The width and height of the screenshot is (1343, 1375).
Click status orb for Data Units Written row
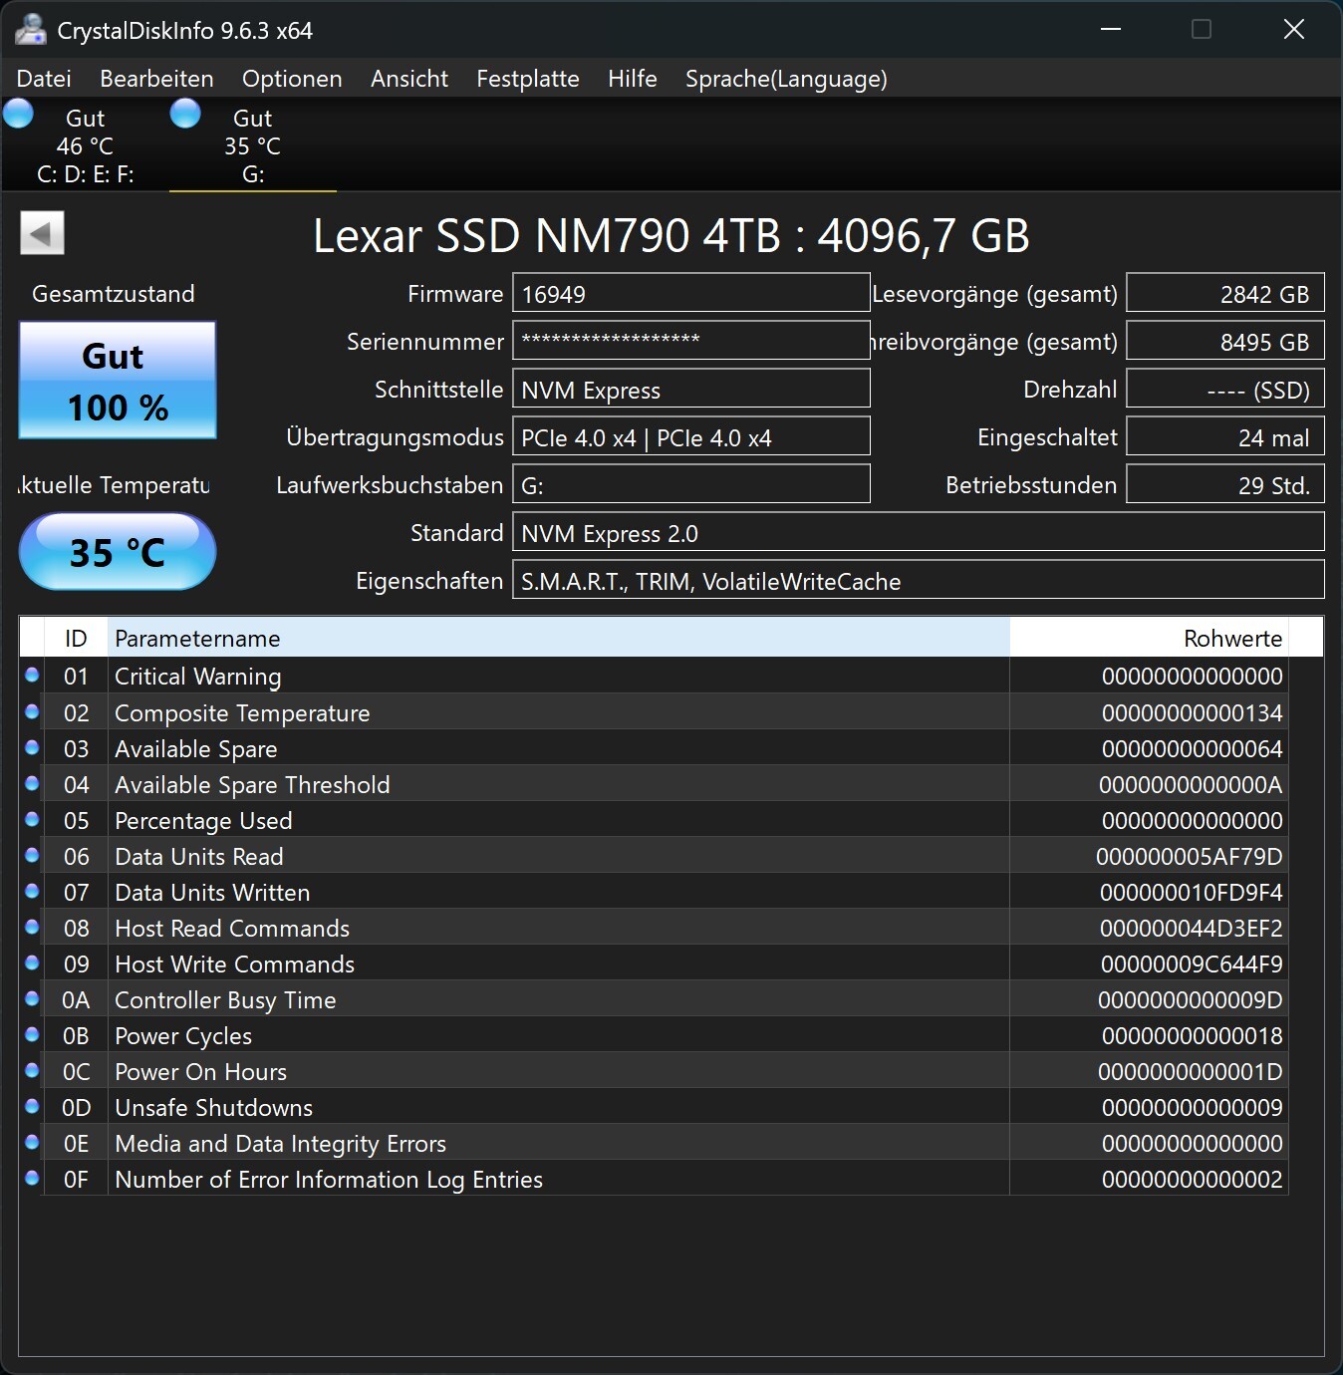pyautogui.click(x=32, y=891)
